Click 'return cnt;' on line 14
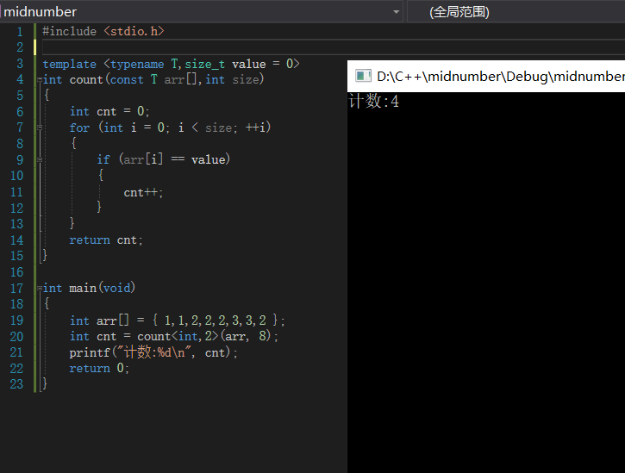This screenshot has width=625, height=473. point(106,240)
